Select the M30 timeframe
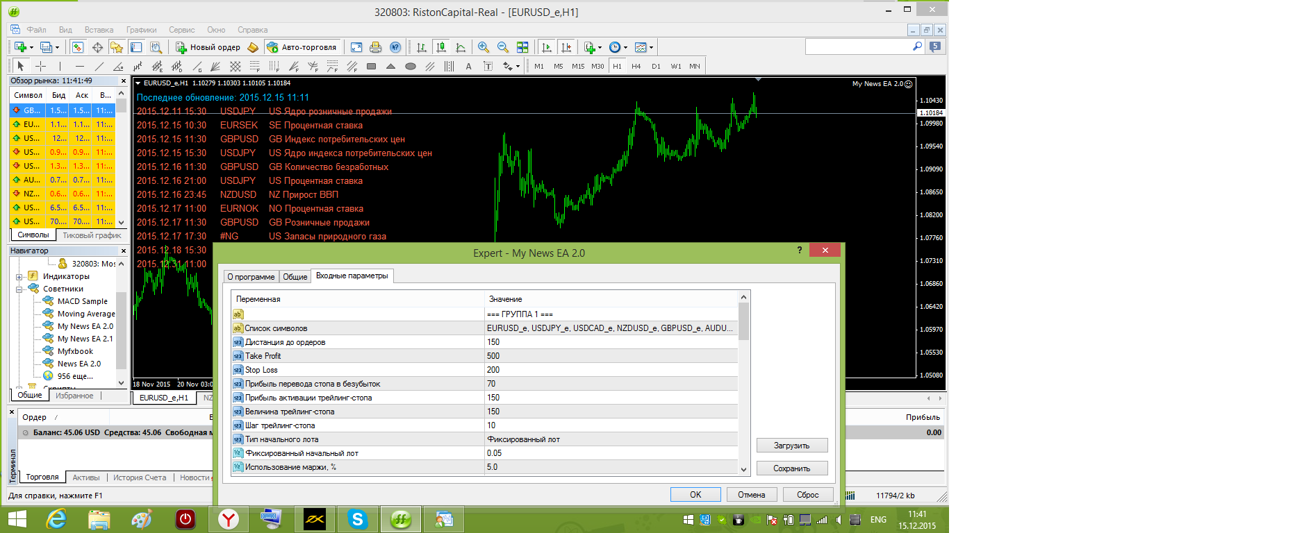The width and height of the screenshot is (1311, 533). pyautogui.click(x=597, y=66)
